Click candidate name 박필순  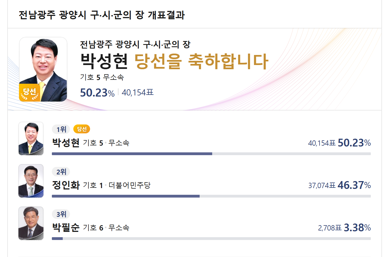pyautogui.click(x=66, y=228)
